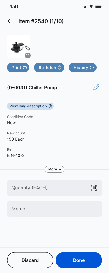Select the Re-fetch pill button
Screen dimensions: 109x273
point(49,68)
